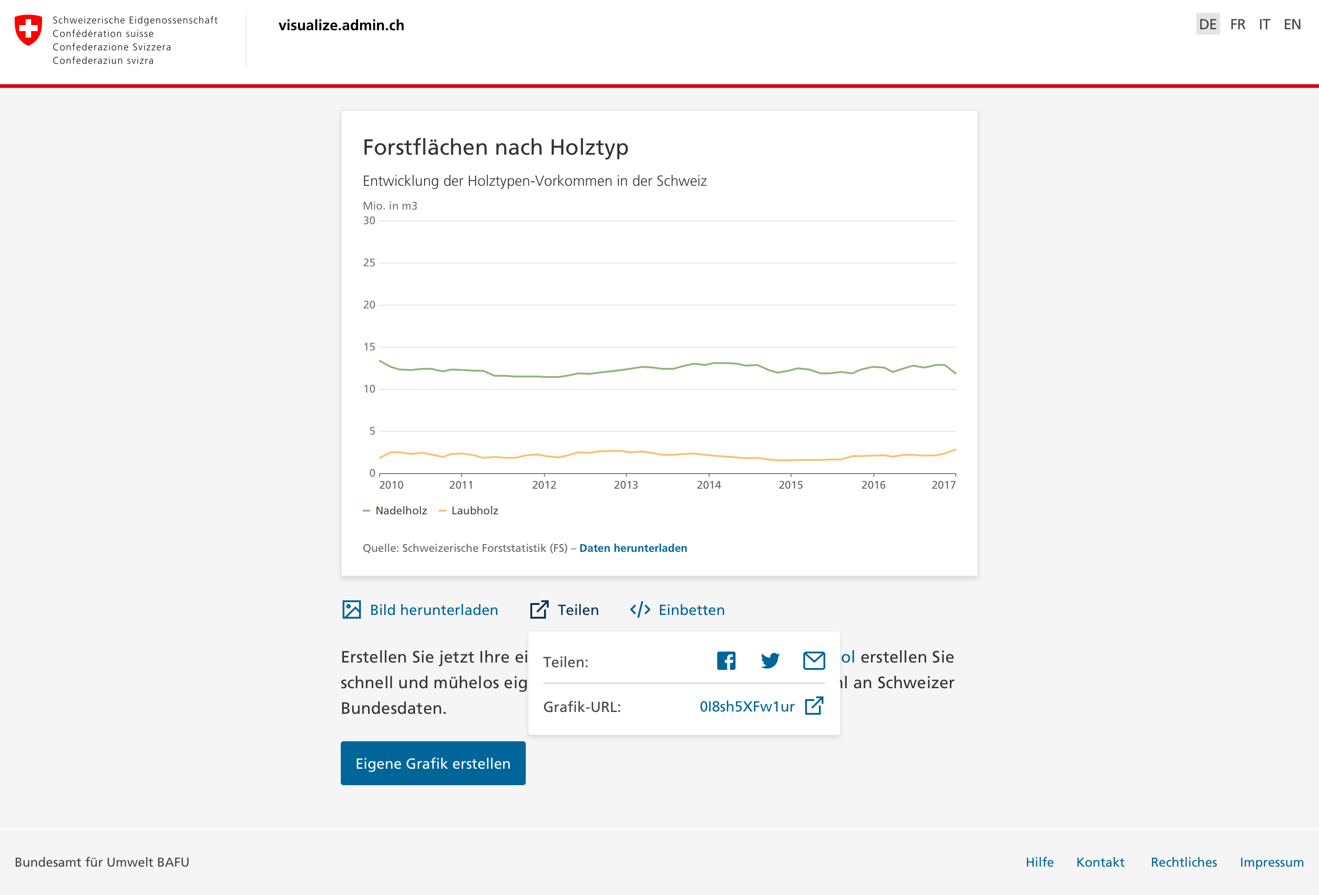
Task: Click the Eigene Grafik erstellen button
Action: click(x=432, y=763)
